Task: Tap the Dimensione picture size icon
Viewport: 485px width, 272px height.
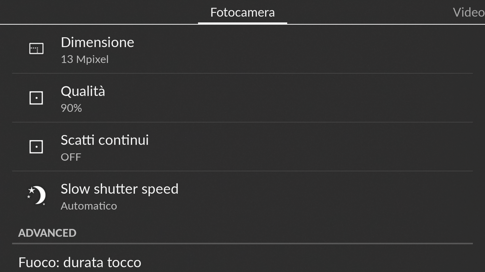Action: 36,48
